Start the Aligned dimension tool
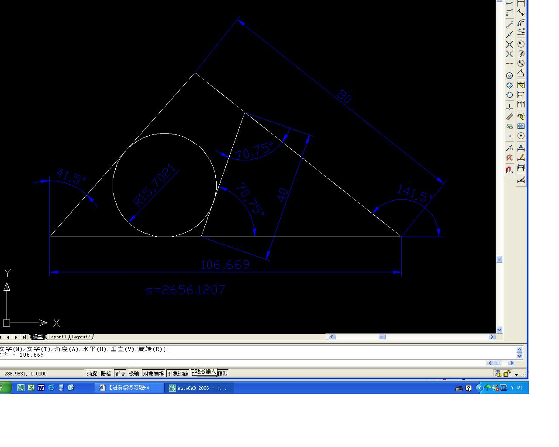Viewport: 559px width, 447px height. click(521, 13)
